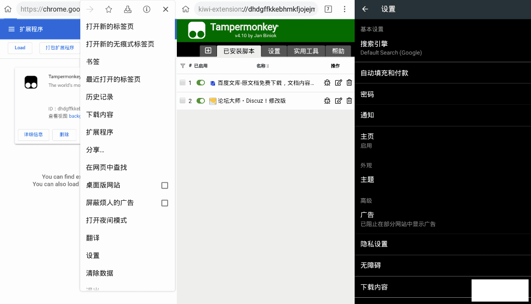Click the 百度文库 script's blue file icon
This screenshot has height=304, width=531.
213,83
